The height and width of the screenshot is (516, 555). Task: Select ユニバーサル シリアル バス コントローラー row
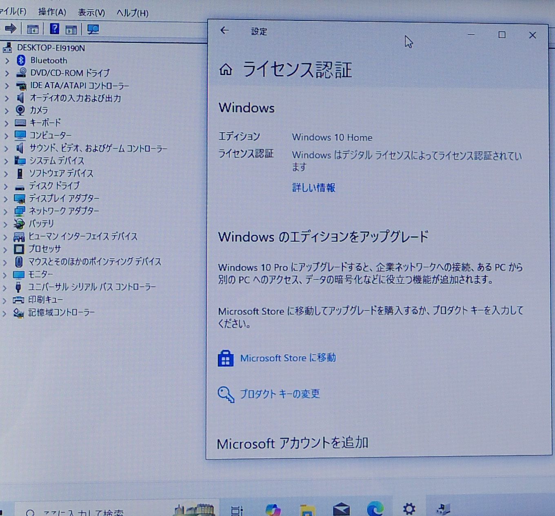[92, 287]
